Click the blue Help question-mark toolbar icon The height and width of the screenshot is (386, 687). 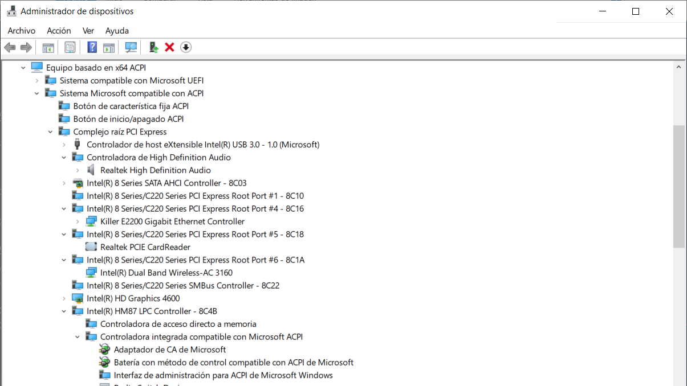(92, 47)
